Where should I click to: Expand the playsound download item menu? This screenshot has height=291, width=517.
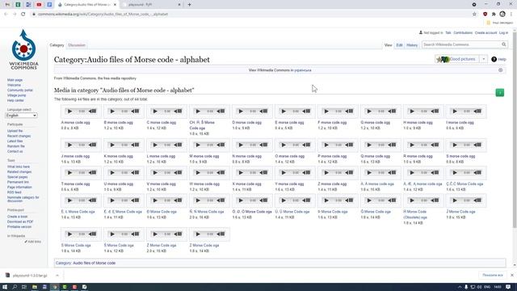point(57,276)
